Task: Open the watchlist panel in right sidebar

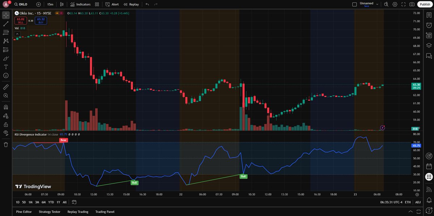Action: (429, 15)
